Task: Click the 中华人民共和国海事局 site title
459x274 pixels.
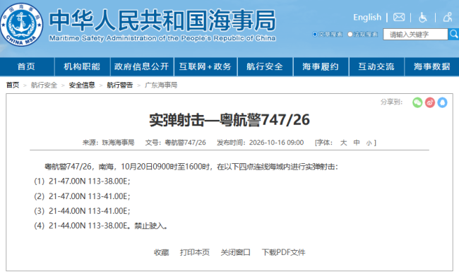Action: point(162,20)
